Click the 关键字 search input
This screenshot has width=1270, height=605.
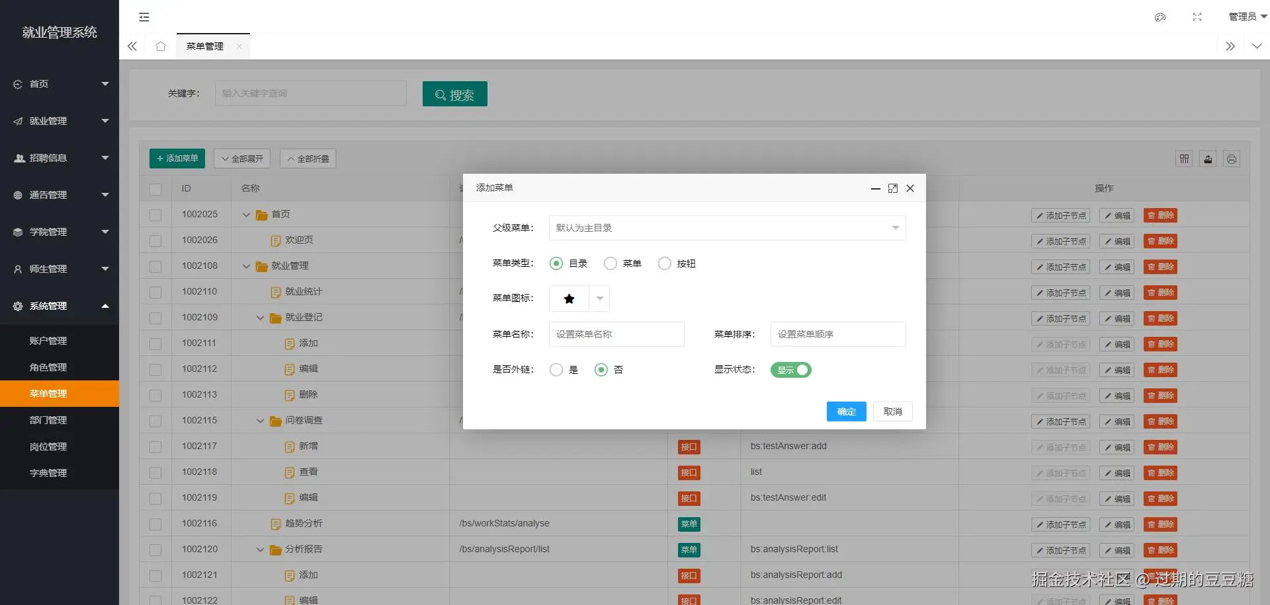[x=311, y=93]
